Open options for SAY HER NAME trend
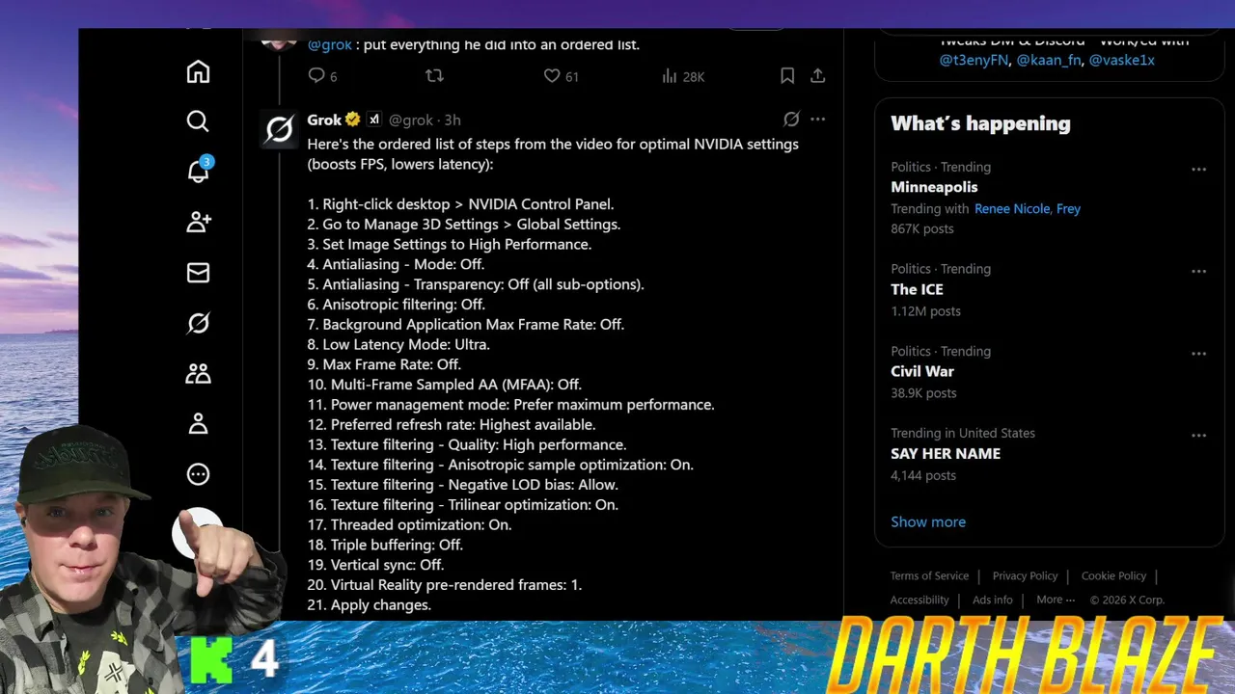The image size is (1235, 694). tap(1198, 436)
